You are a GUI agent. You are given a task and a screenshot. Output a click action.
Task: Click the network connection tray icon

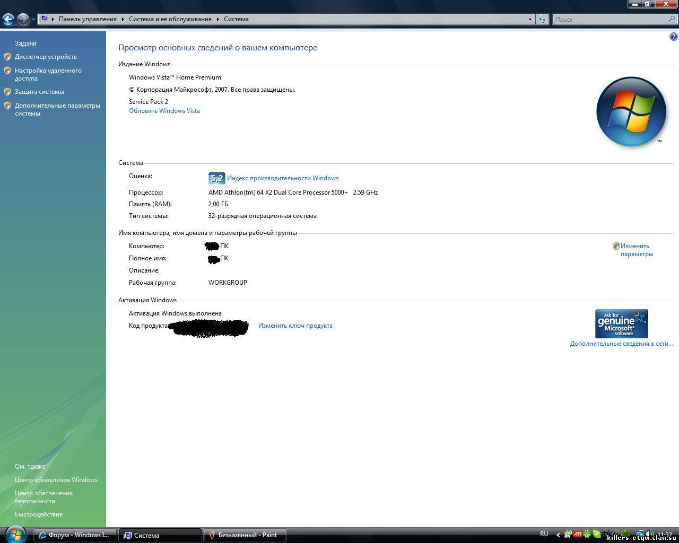click(x=640, y=534)
